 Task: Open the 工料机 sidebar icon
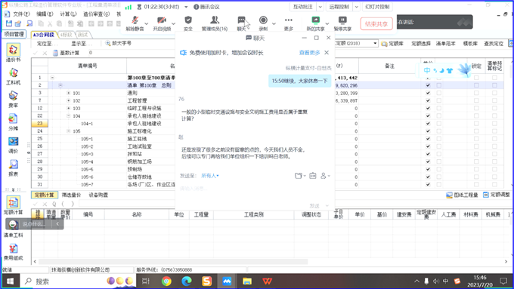13,76
